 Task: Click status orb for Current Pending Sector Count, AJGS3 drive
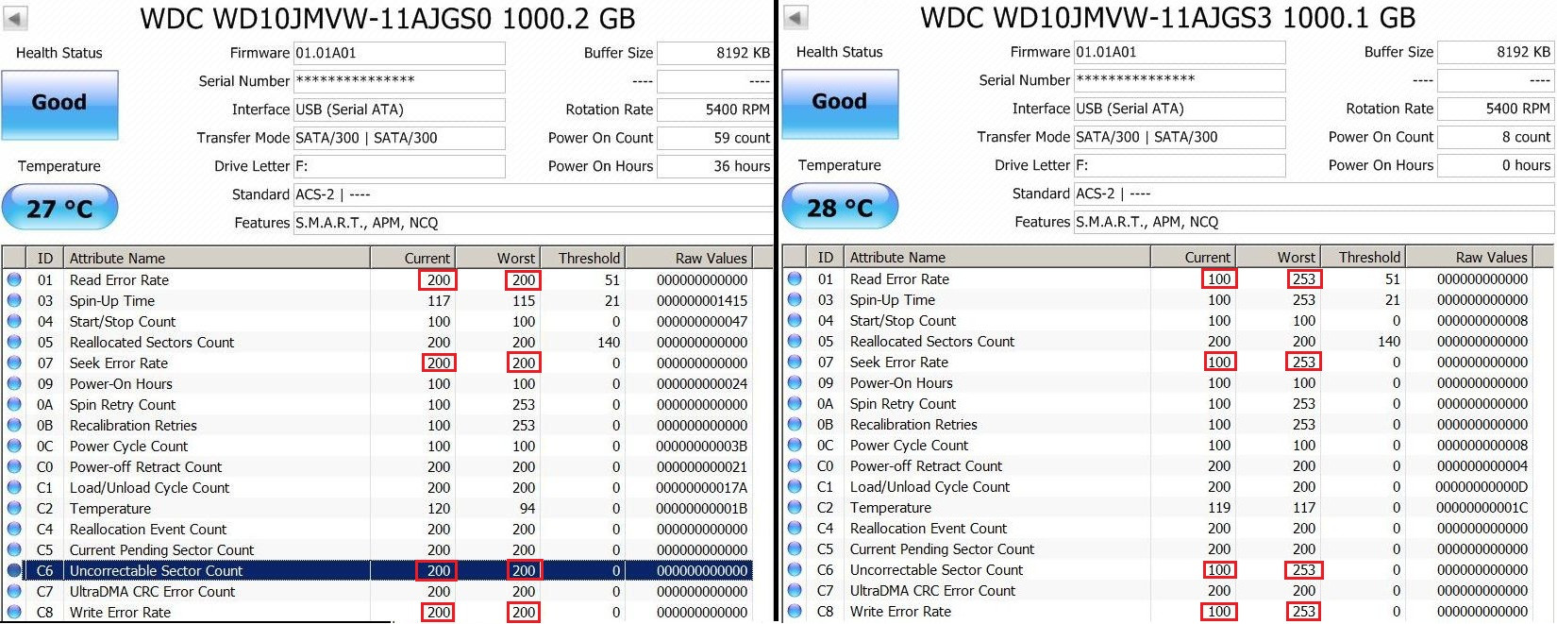click(x=795, y=548)
